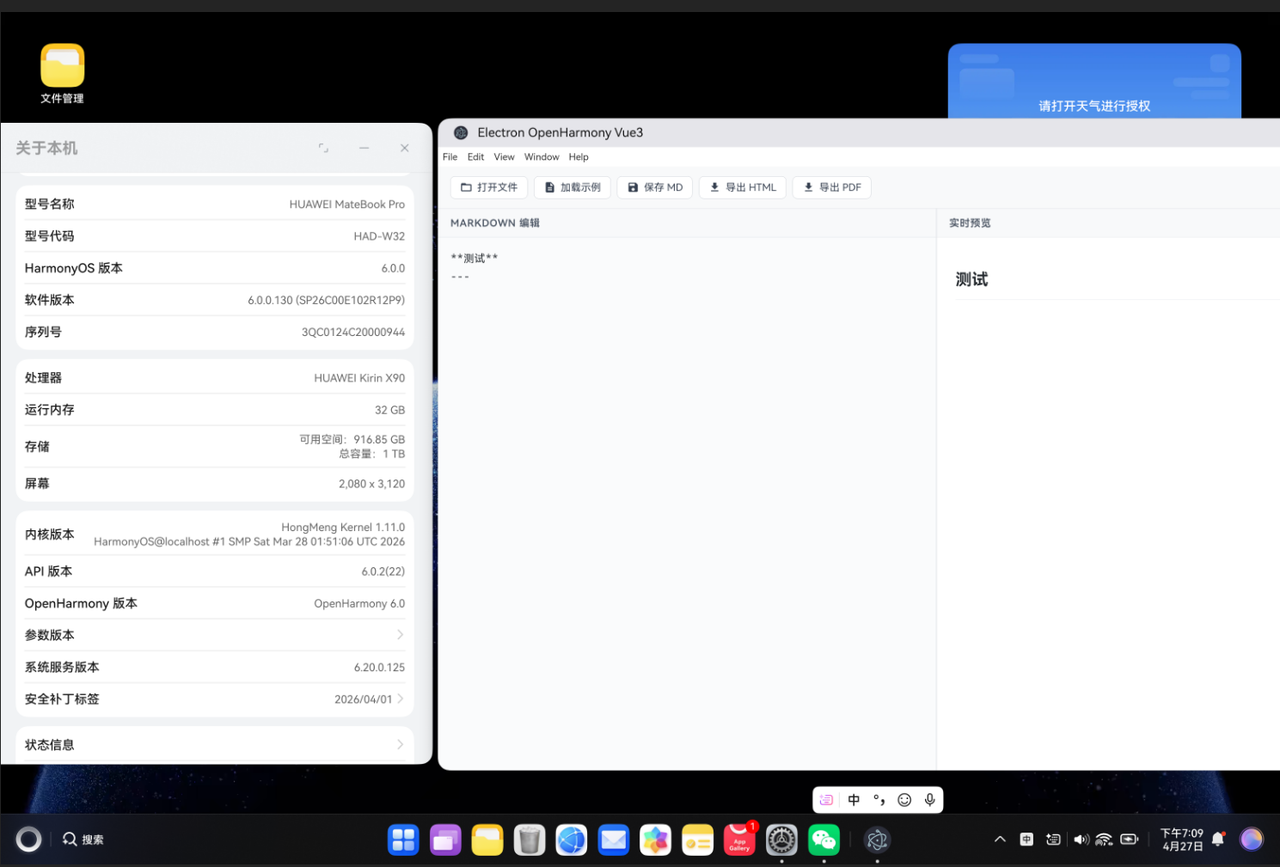The width and height of the screenshot is (1280, 867).
Task: Open the colorful assistant orb icon
Action: (1252, 840)
